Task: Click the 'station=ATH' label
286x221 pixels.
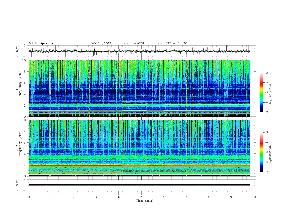Action: click(134, 43)
